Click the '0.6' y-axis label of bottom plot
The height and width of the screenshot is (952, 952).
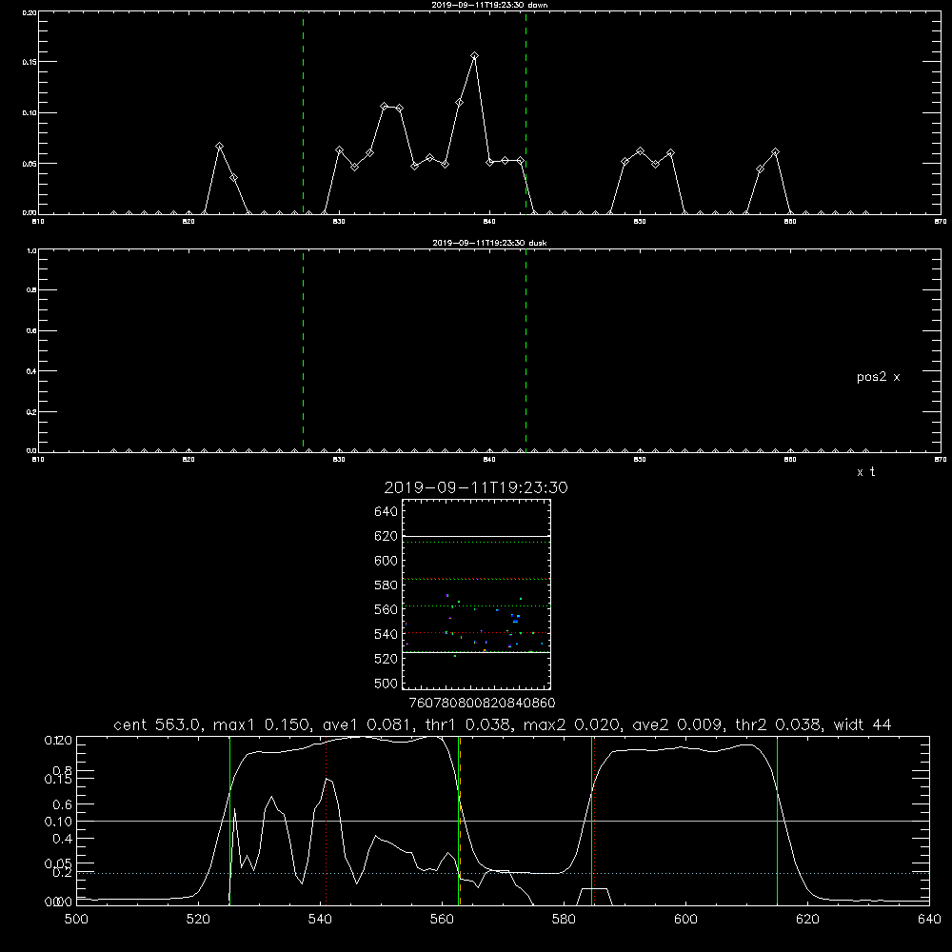tap(63, 804)
